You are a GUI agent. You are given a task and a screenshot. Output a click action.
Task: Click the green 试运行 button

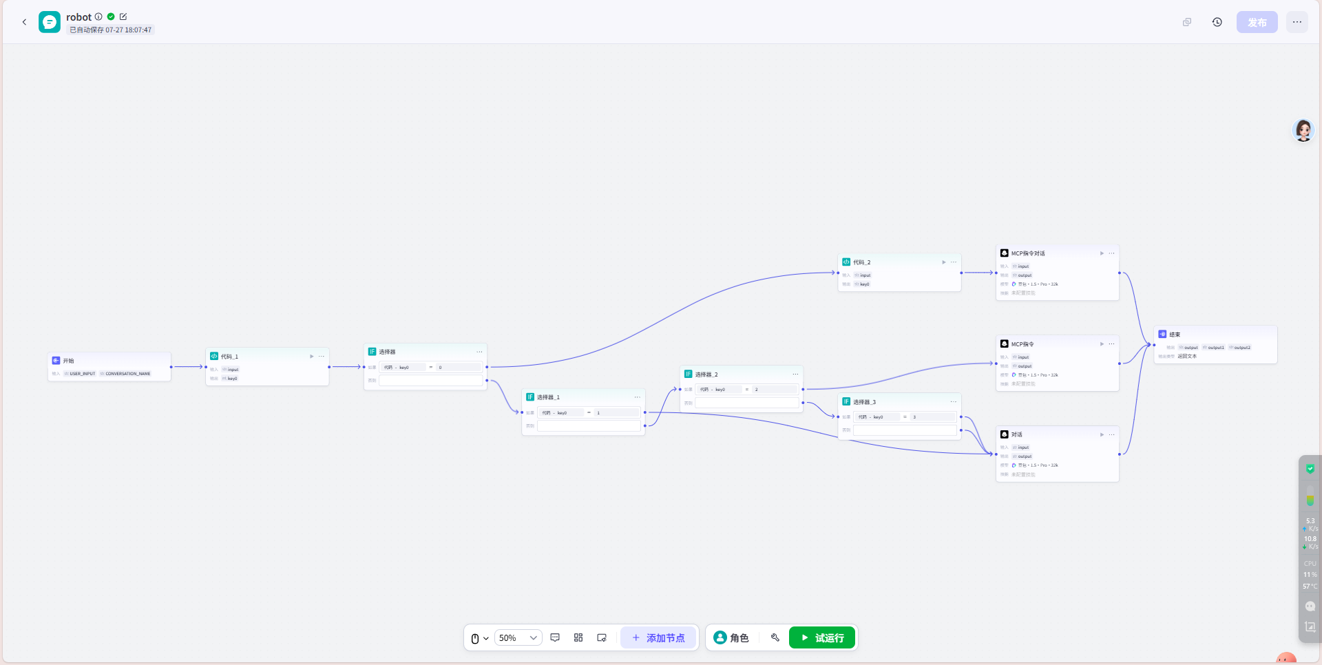point(821,637)
